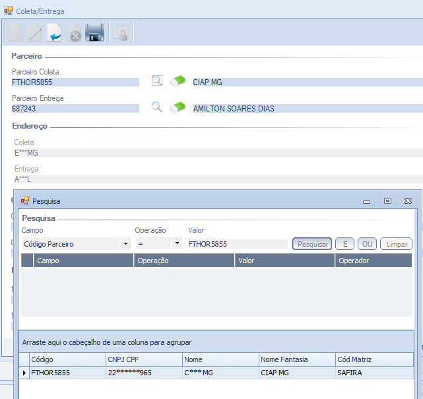Clear Parceiro Entrega with eraser icon

click(178, 107)
